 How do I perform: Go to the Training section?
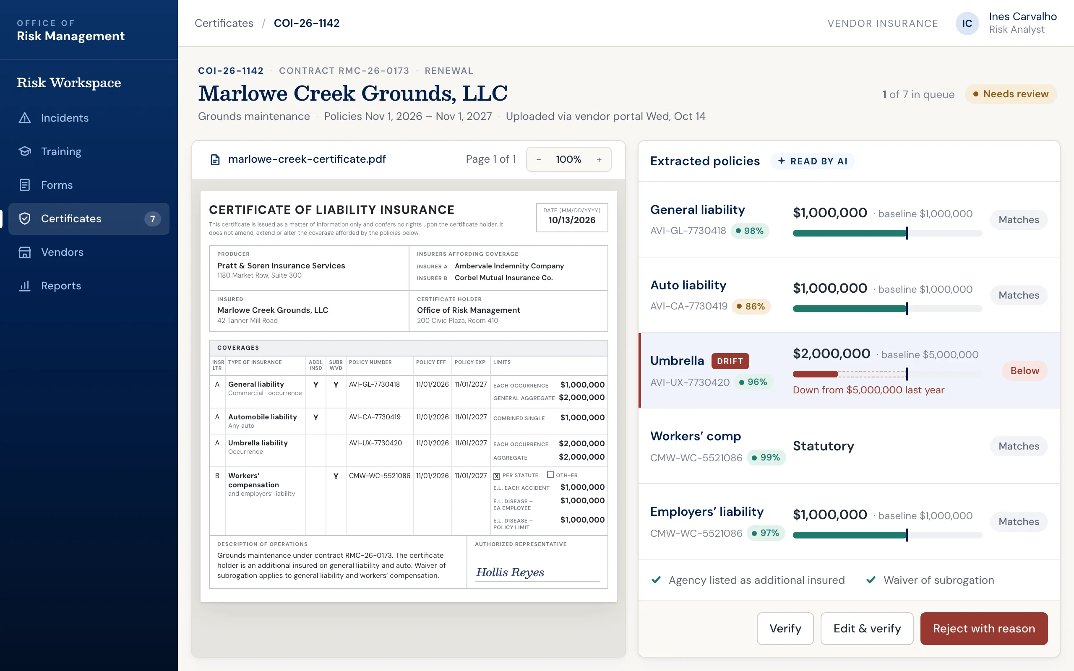point(89,151)
